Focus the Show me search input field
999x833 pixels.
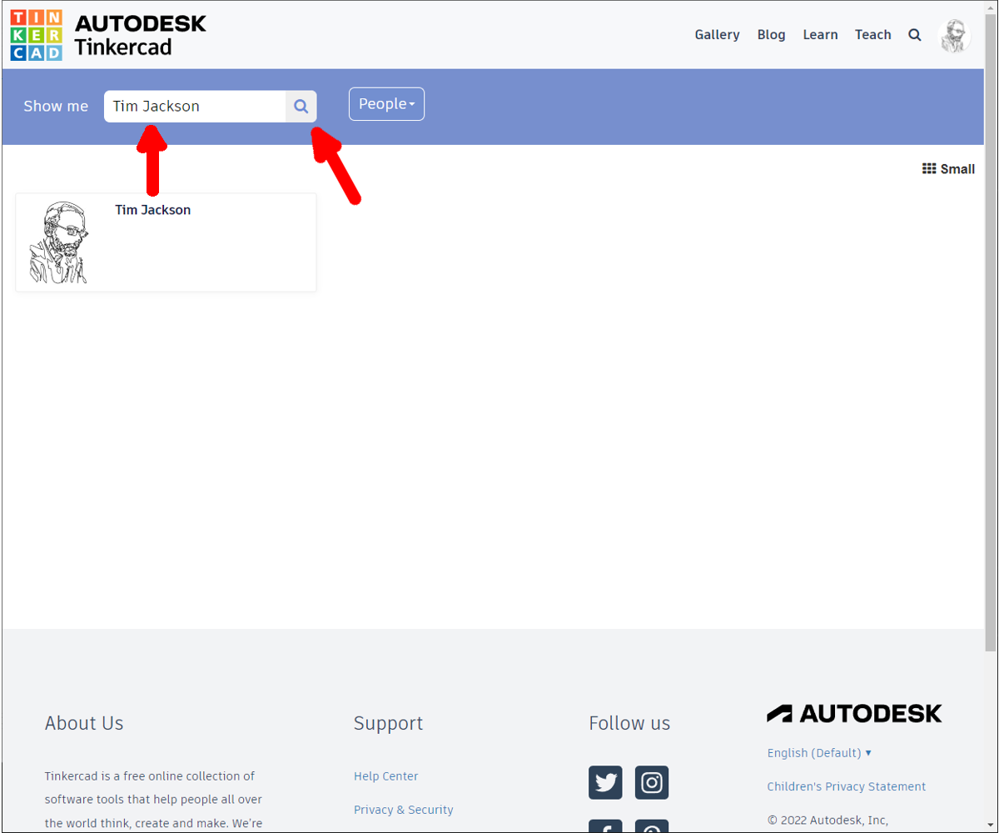click(195, 107)
